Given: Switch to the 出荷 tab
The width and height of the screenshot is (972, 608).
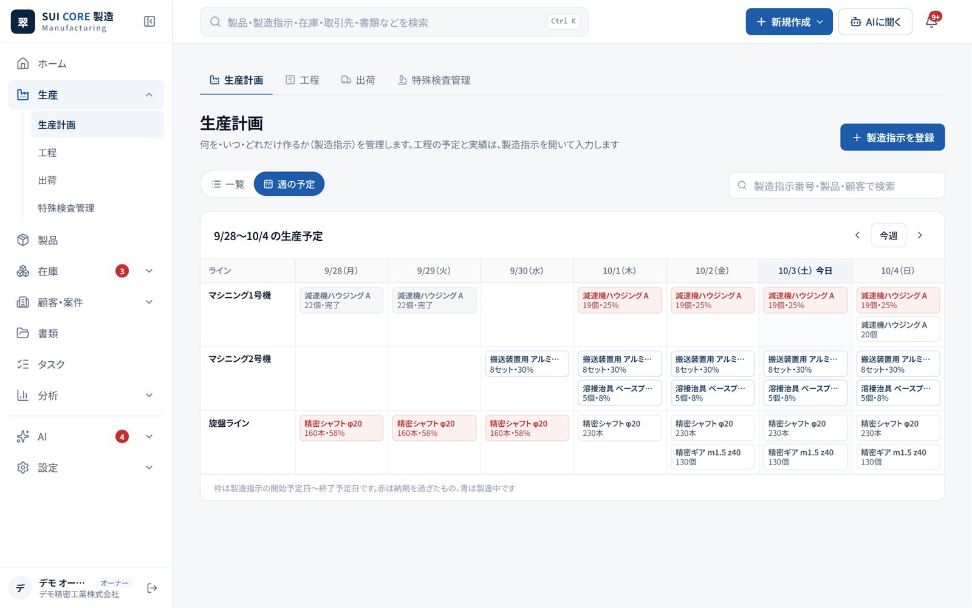Looking at the screenshot, I should [x=358, y=80].
